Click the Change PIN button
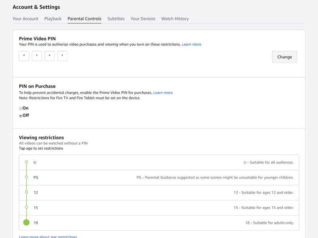318x238 pixels. click(x=284, y=57)
